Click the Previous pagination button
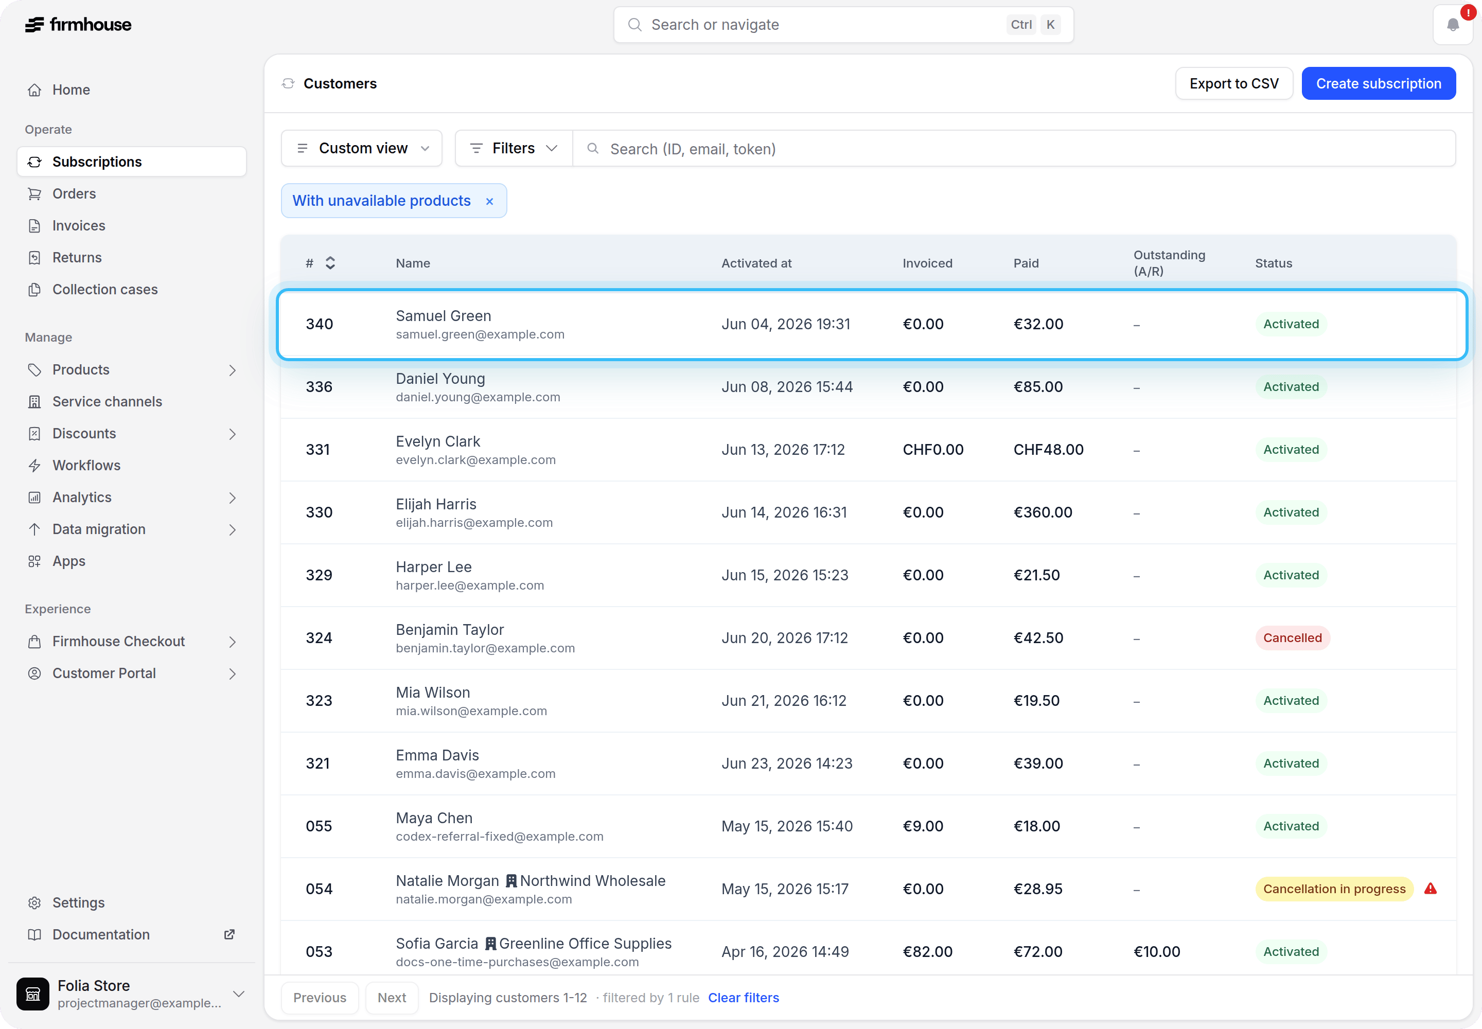 320,998
